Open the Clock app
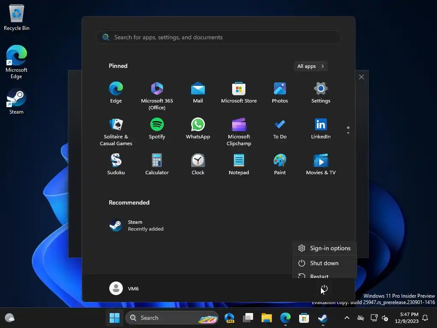Viewport: 437px width, 328px height. pos(198,164)
